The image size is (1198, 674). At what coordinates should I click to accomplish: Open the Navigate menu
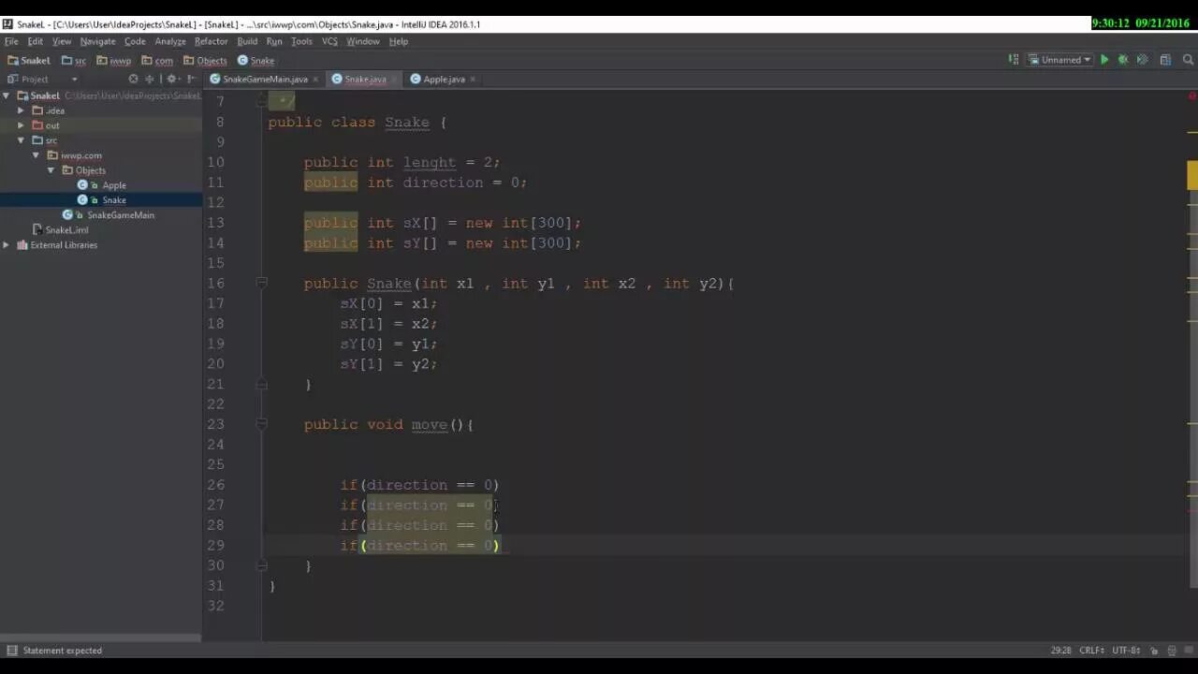[97, 41]
